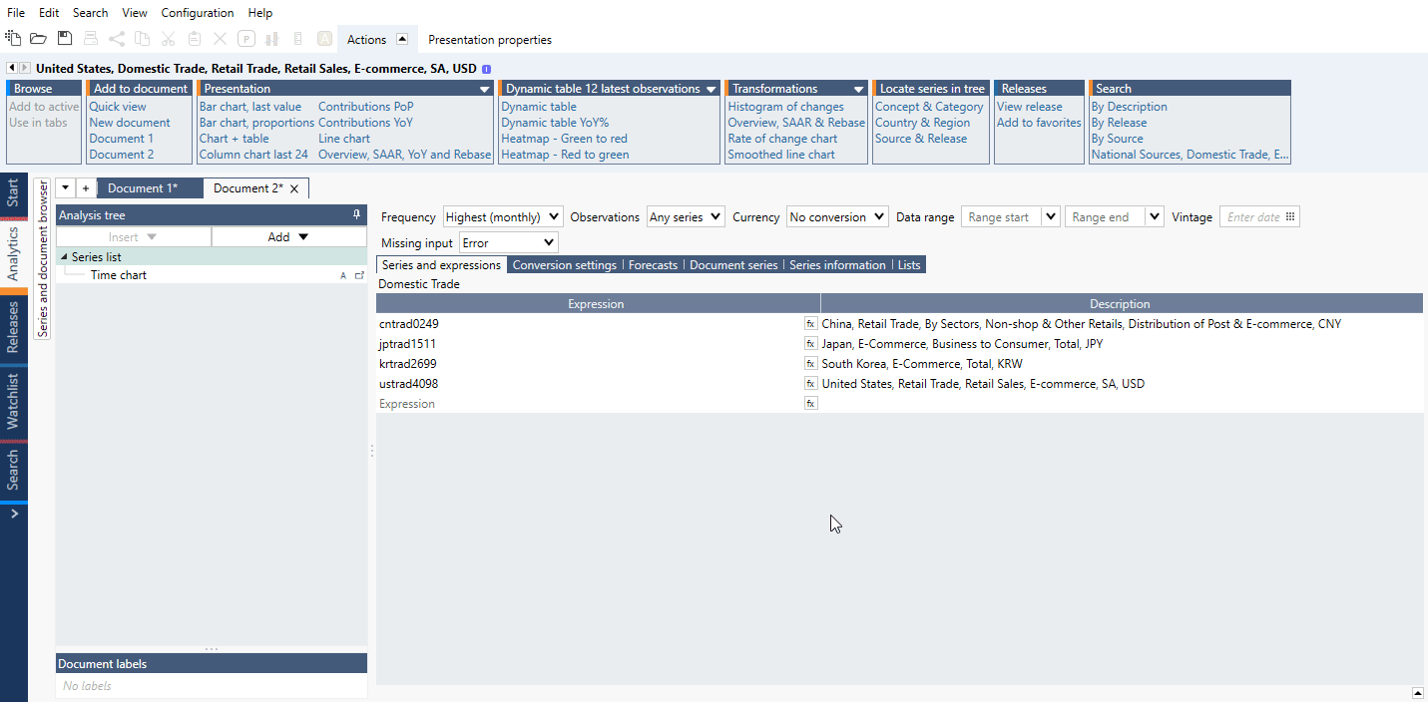Click the Smoothed line chart link
The image size is (1428, 702).
tap(781, 155)
